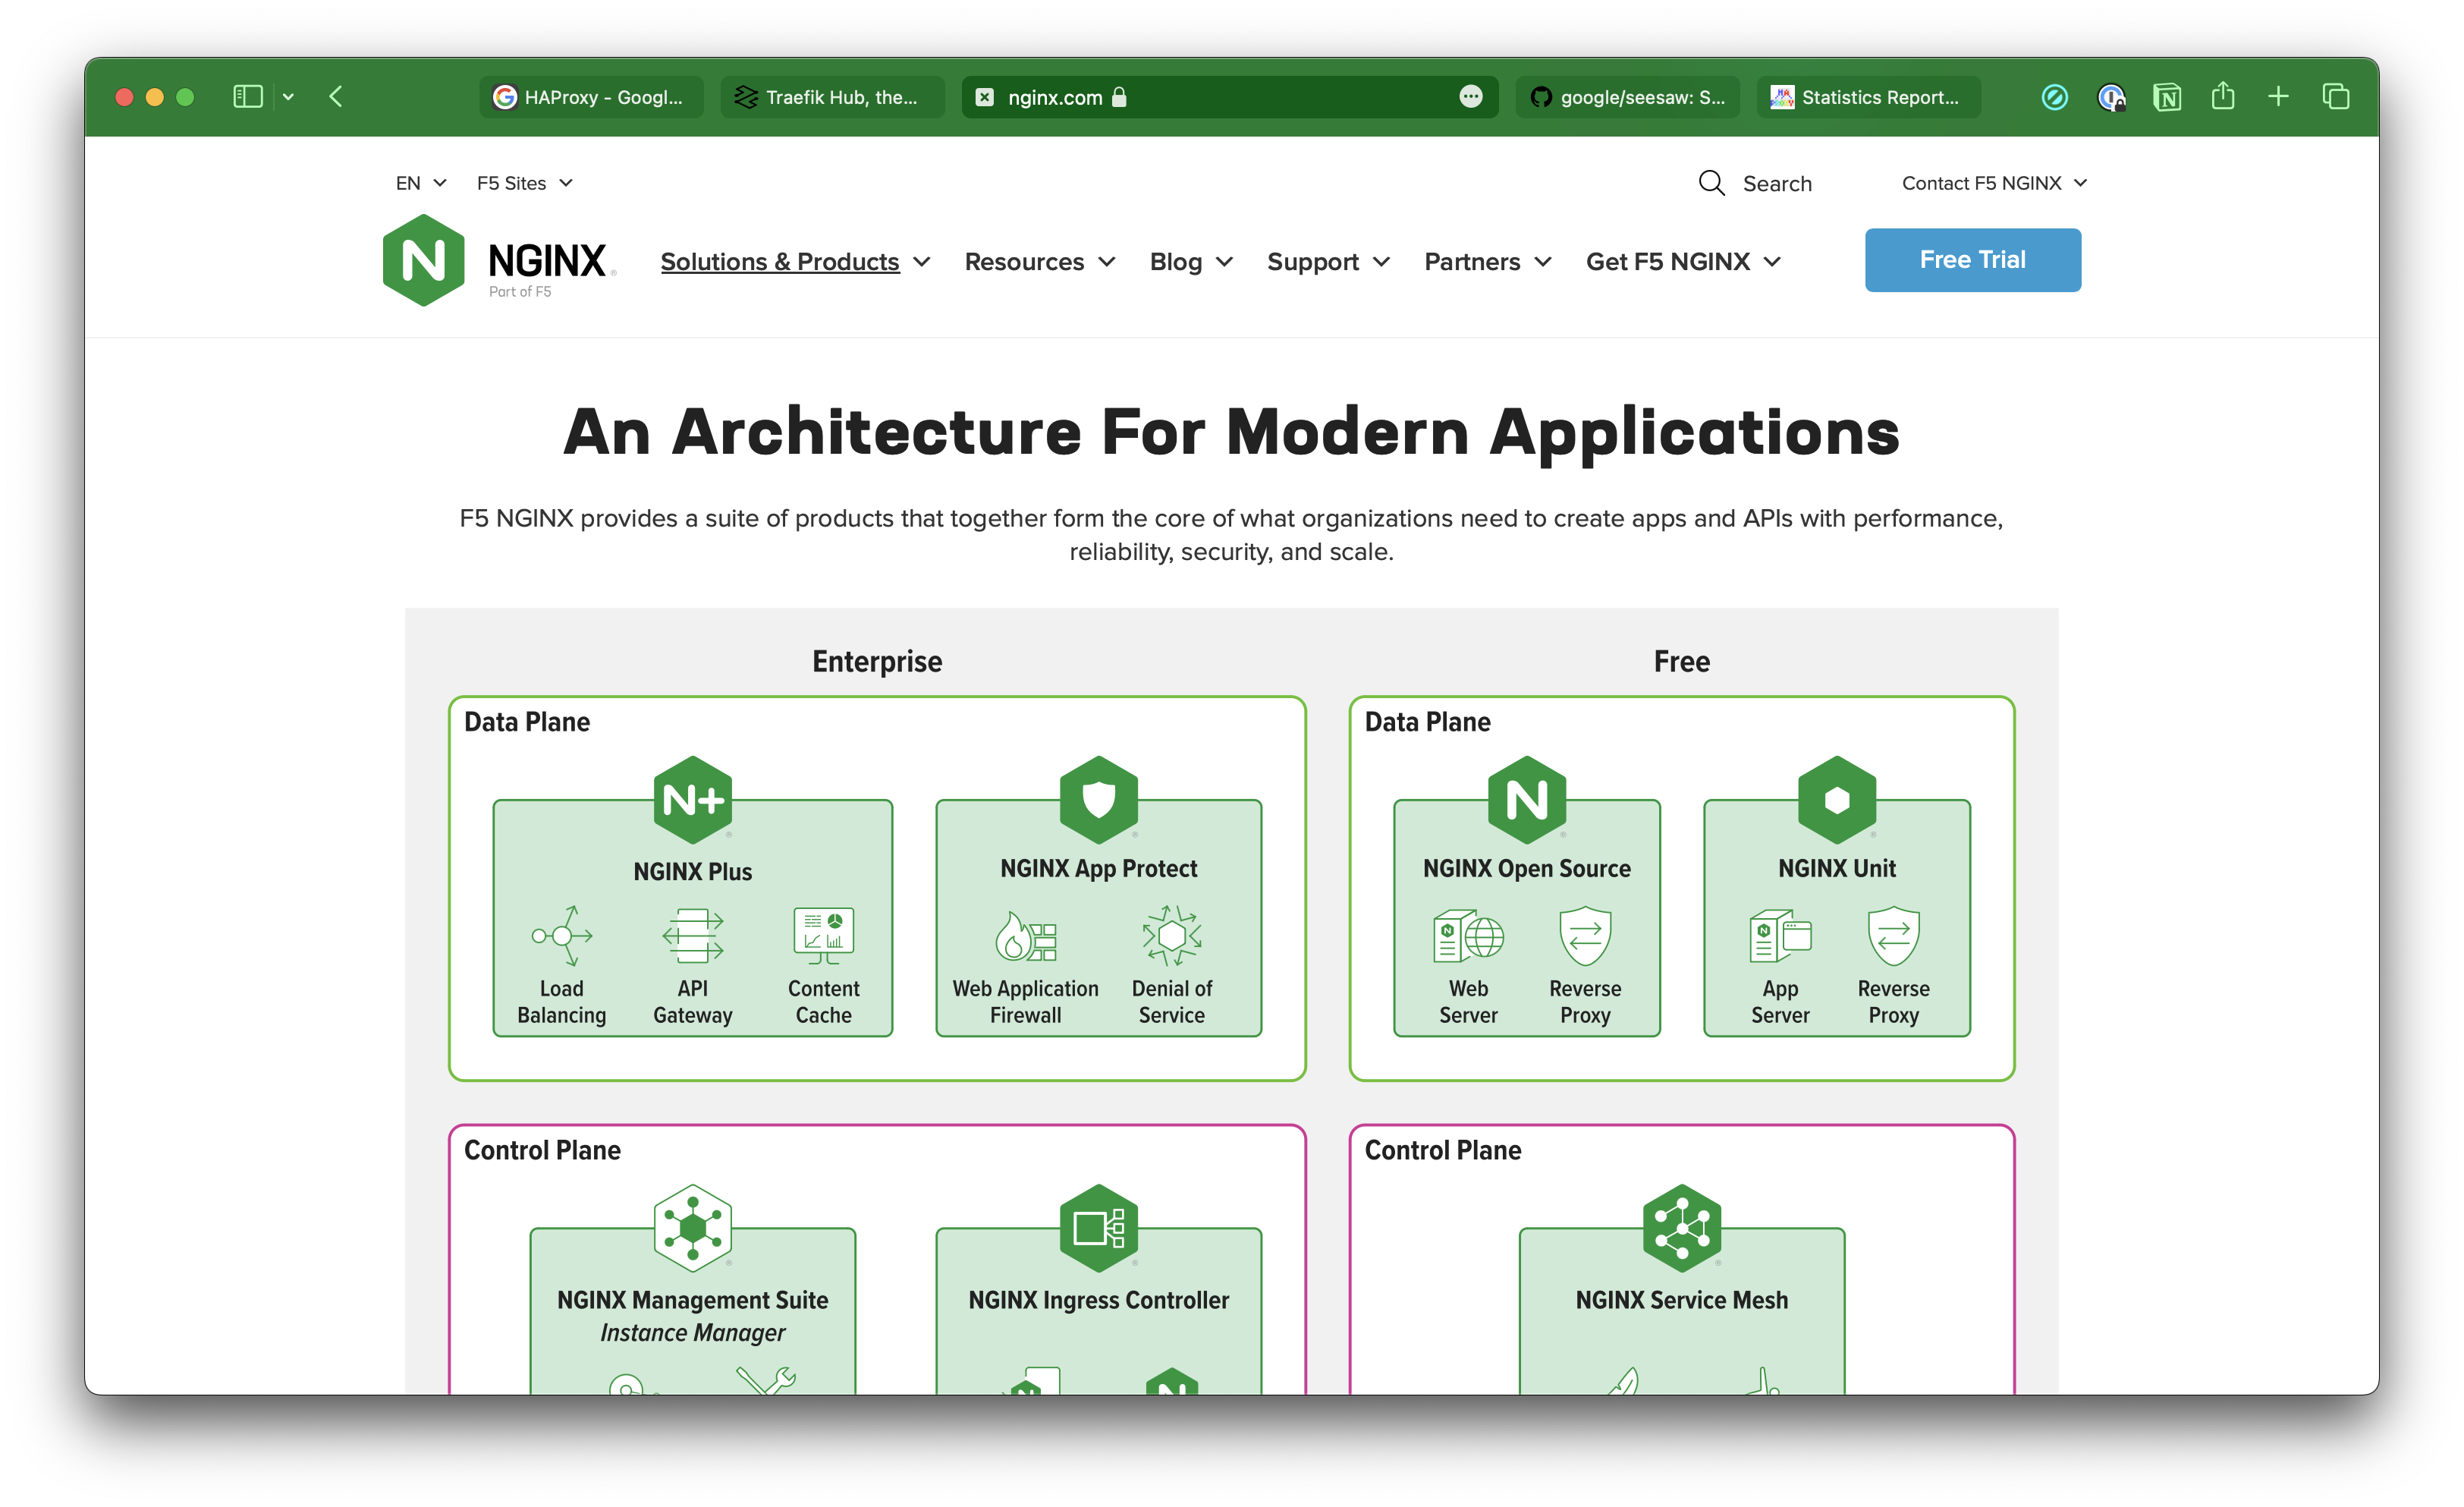Switch to HAProxy Google tab
The width and height of the screenshot is (2464, 1507).
click(590, 97)
